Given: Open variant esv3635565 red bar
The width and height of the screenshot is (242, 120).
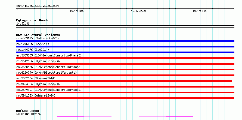Looking at the screenshot, I should [x=125, y=58].
